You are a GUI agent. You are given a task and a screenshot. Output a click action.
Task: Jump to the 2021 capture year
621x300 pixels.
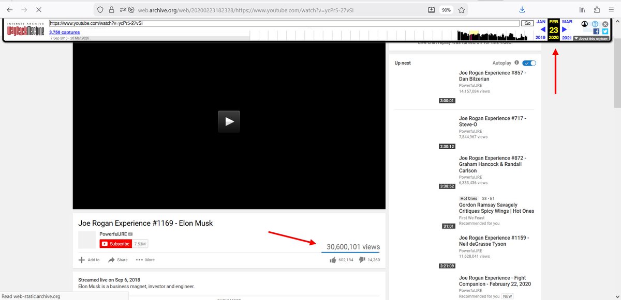pos(567,38)
